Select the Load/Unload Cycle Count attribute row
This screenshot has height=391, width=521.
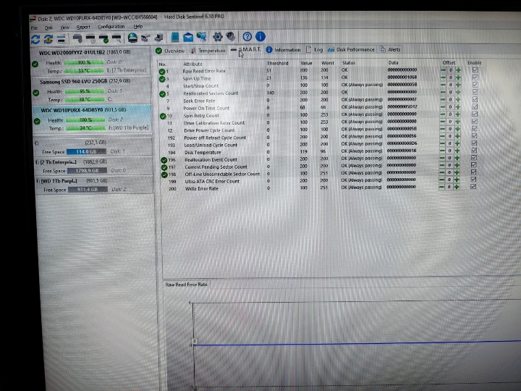pos(320,144)
